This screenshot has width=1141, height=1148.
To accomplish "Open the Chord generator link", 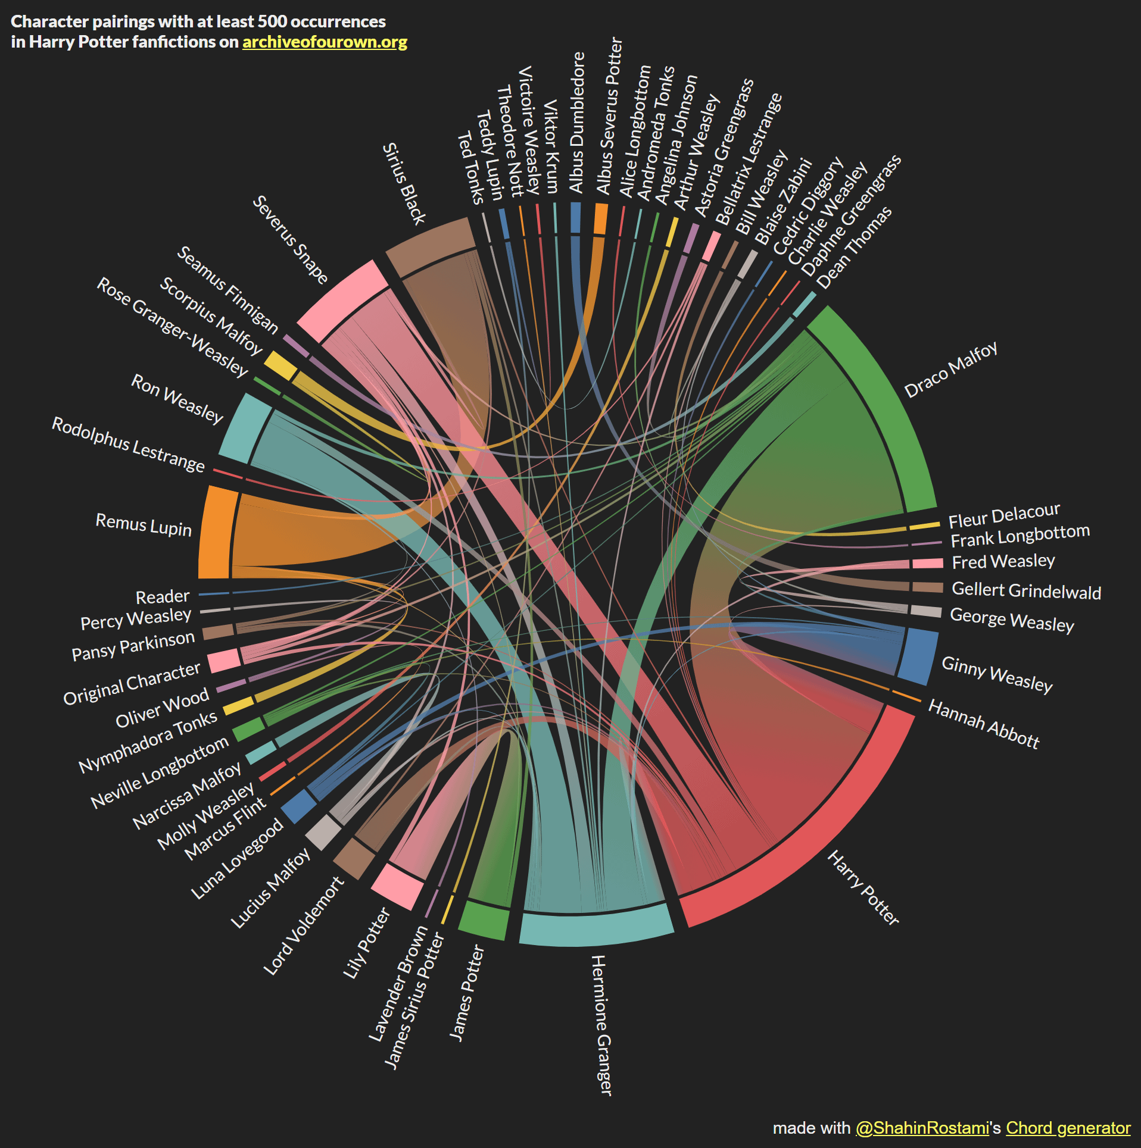I will point(1068,1128).
